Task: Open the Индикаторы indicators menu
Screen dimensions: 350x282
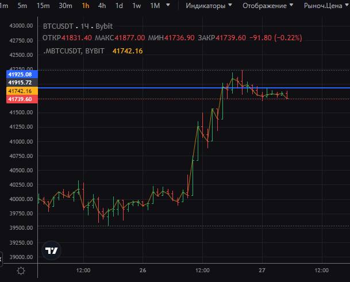Action: (209, 6)
